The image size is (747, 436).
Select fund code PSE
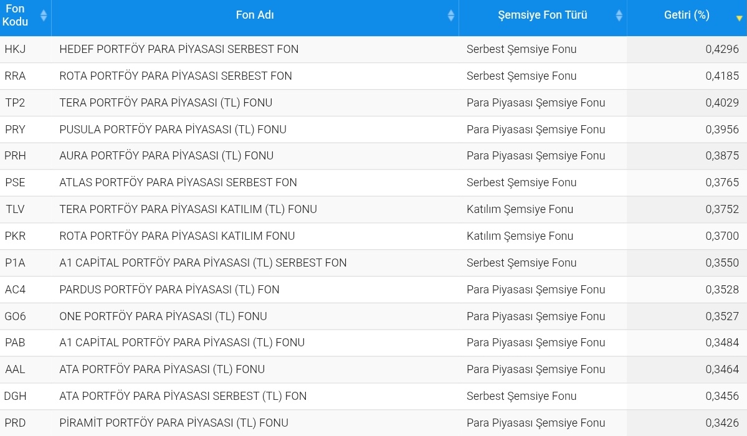[x=15, y=182]
